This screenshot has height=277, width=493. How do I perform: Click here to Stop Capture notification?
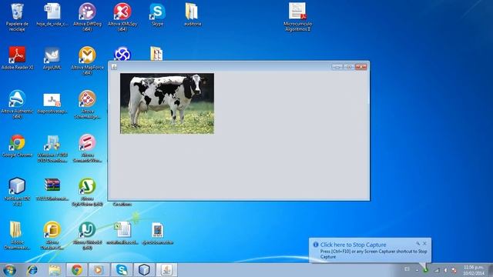point(353,245)
